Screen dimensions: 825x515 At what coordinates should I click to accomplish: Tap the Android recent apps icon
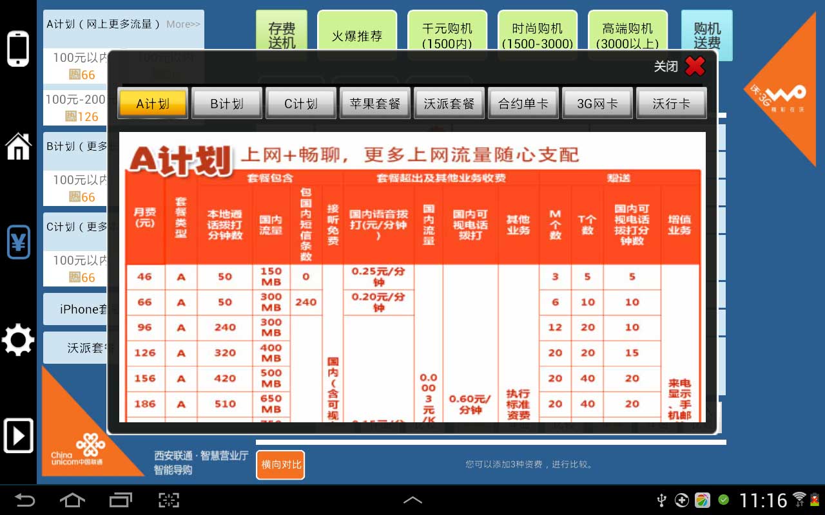point(121,500)
